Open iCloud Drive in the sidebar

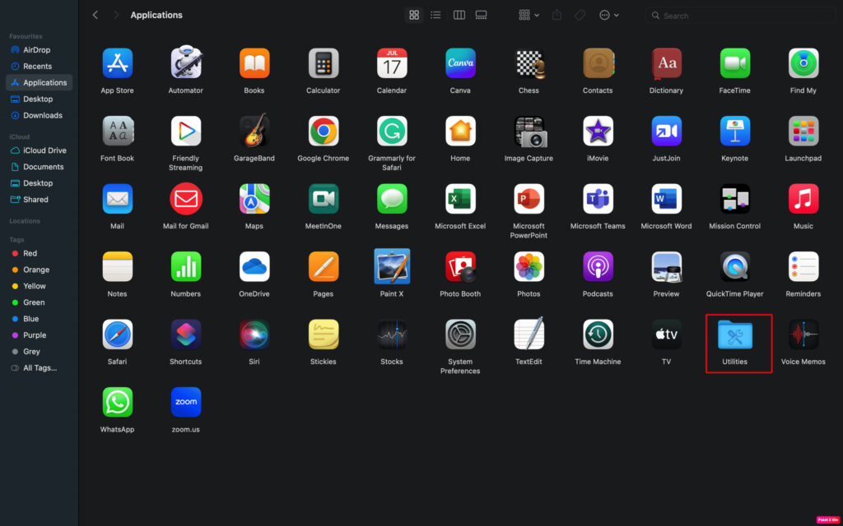click(x=44, y=150)
